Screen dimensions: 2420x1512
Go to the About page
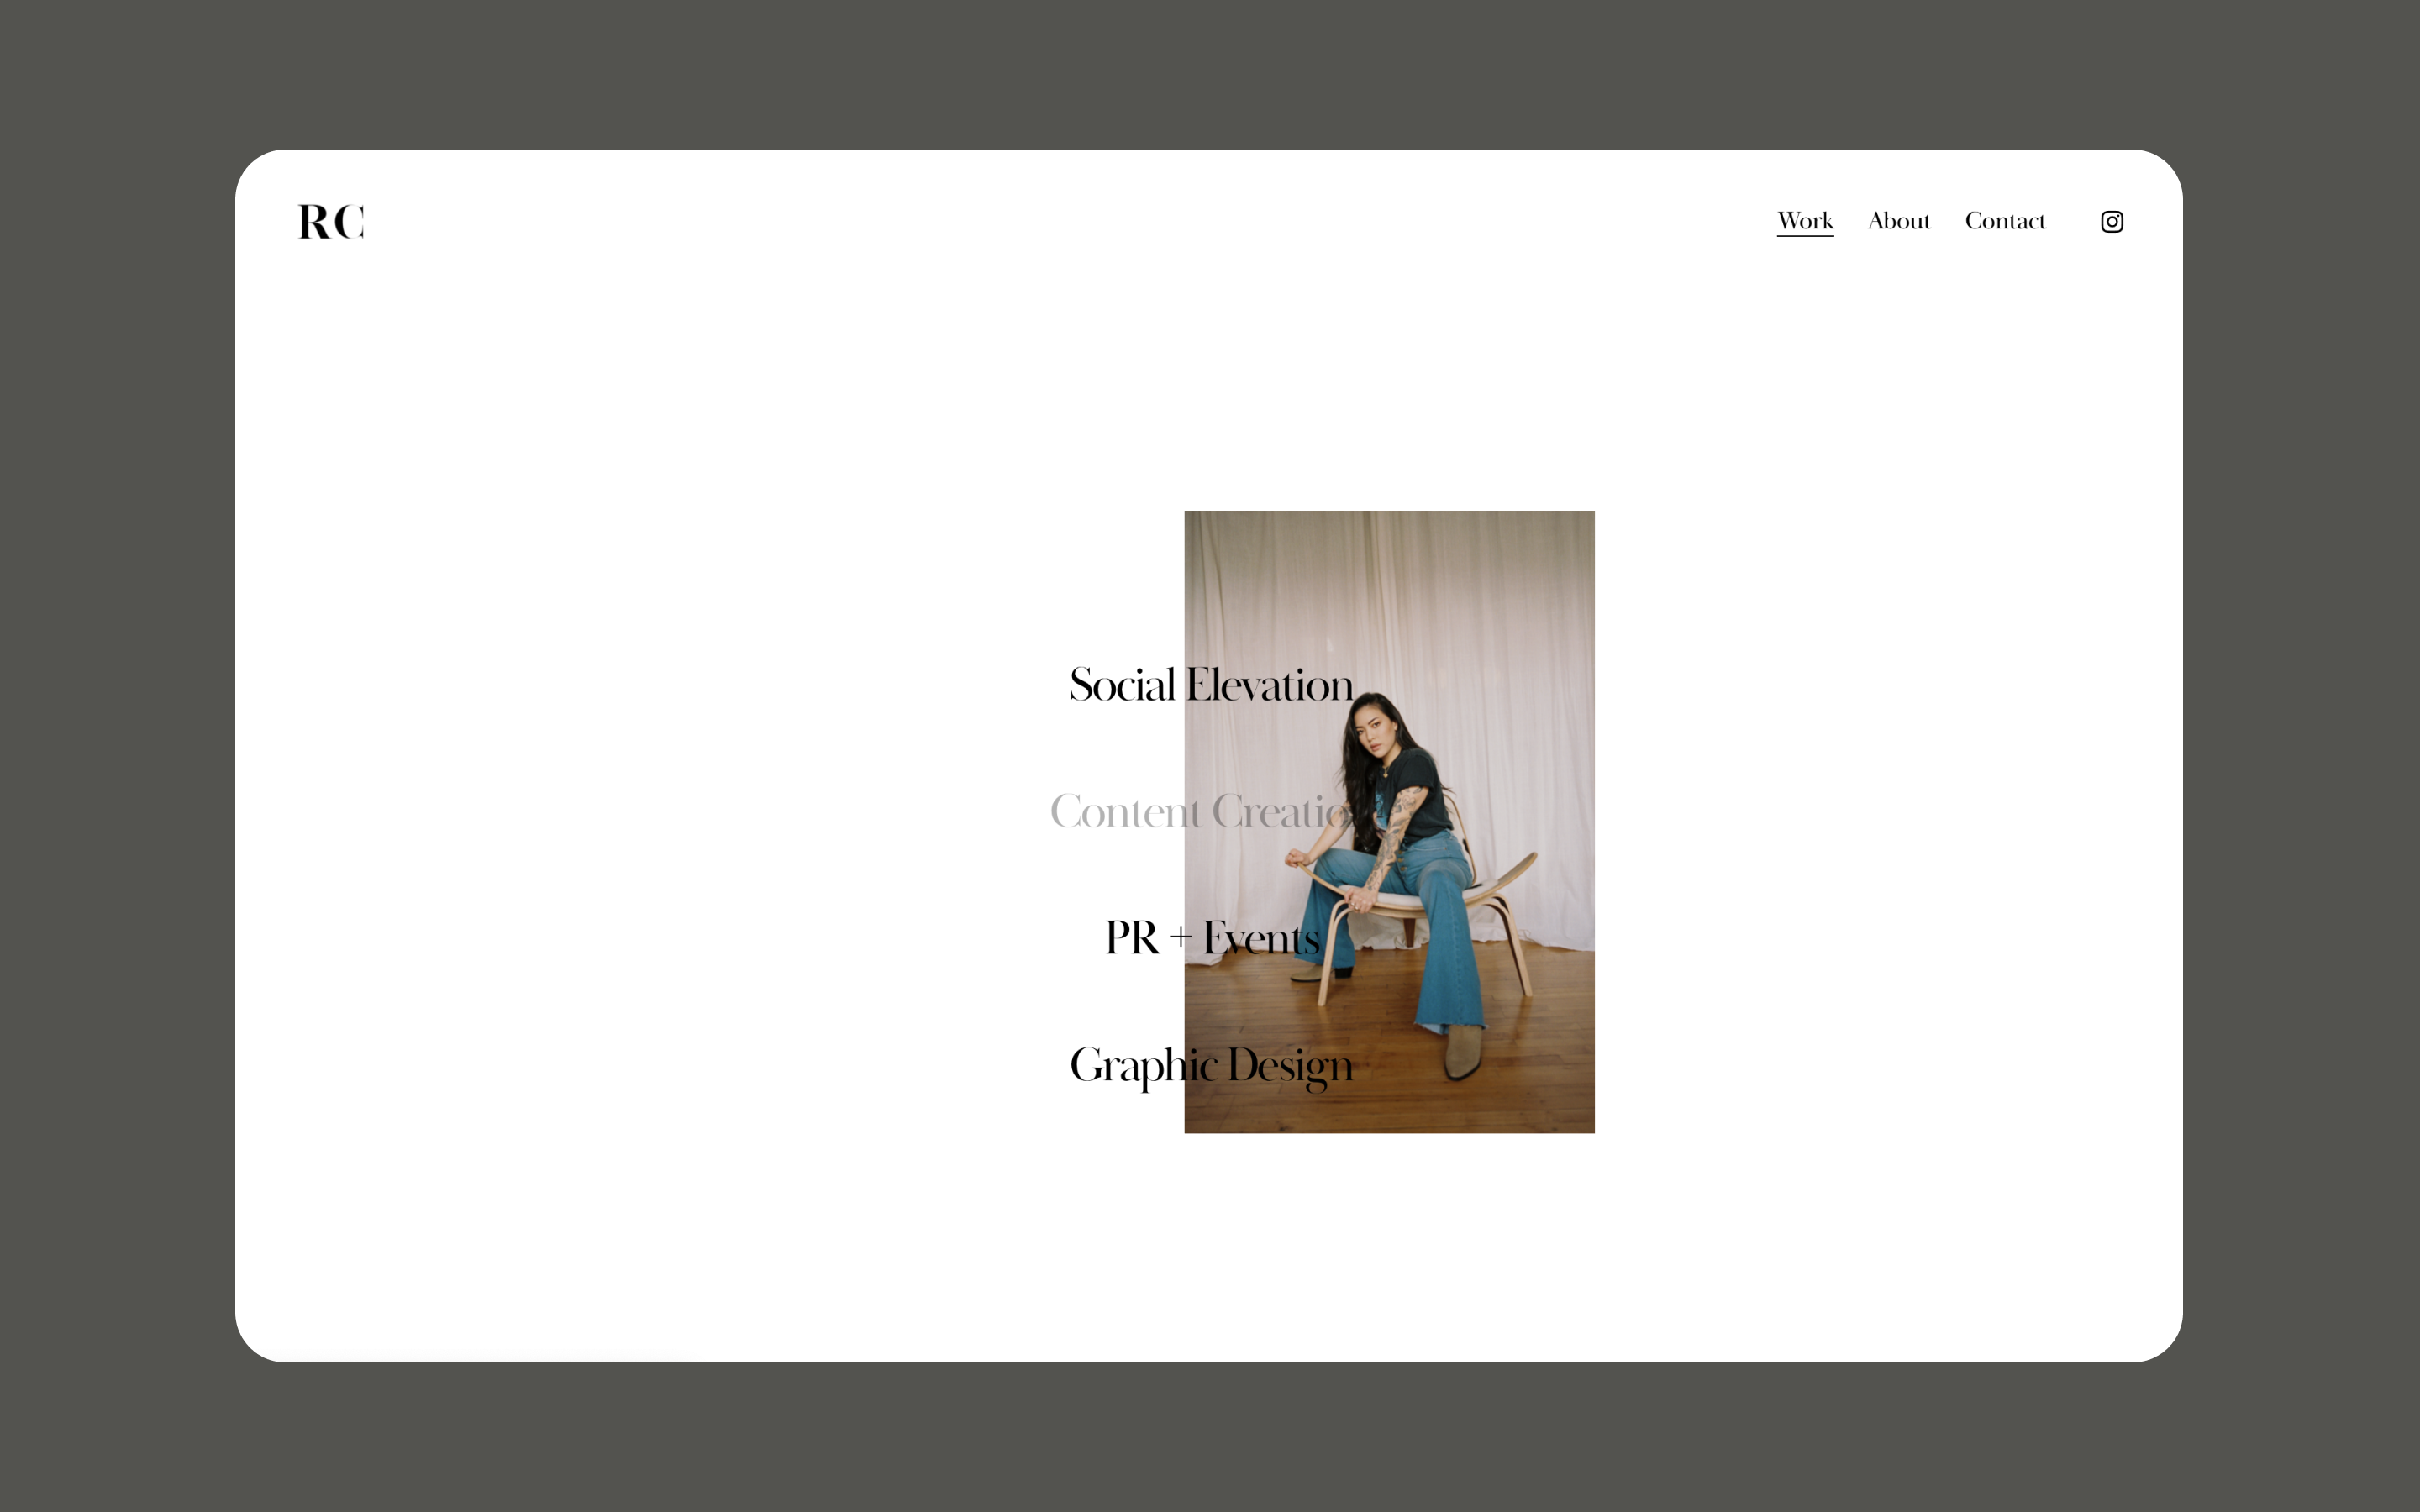tap(1898, 221)
